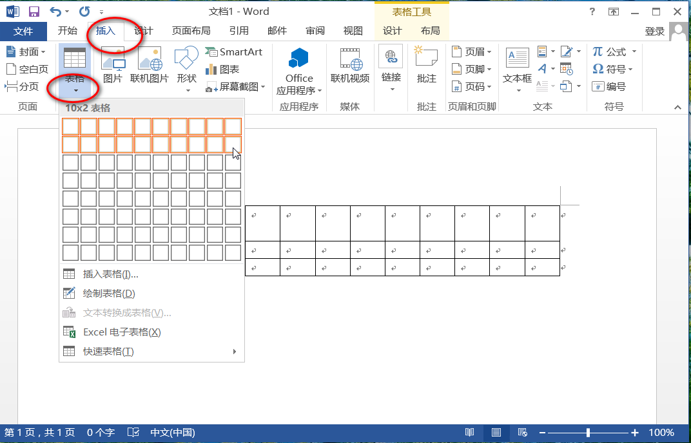This screenshot has width=691, height=443.
Task: Click the Pictures (图片) button
Action: tap(113, 65)
